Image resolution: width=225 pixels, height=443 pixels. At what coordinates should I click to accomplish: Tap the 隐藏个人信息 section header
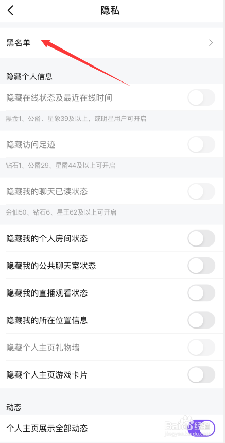(x=29, y=76)
